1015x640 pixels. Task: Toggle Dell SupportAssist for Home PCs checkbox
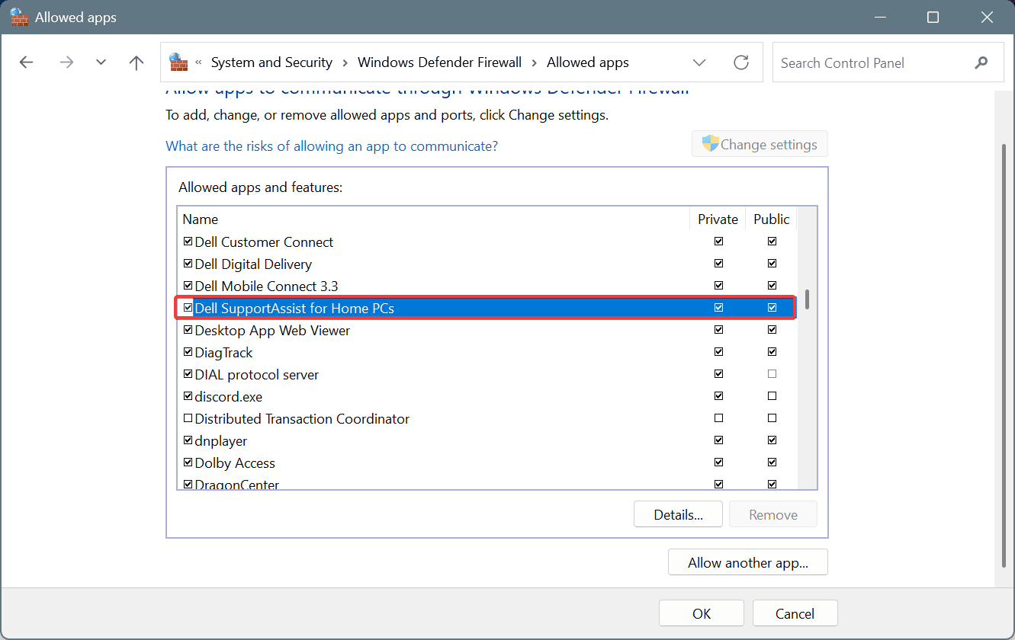(188, 308)
